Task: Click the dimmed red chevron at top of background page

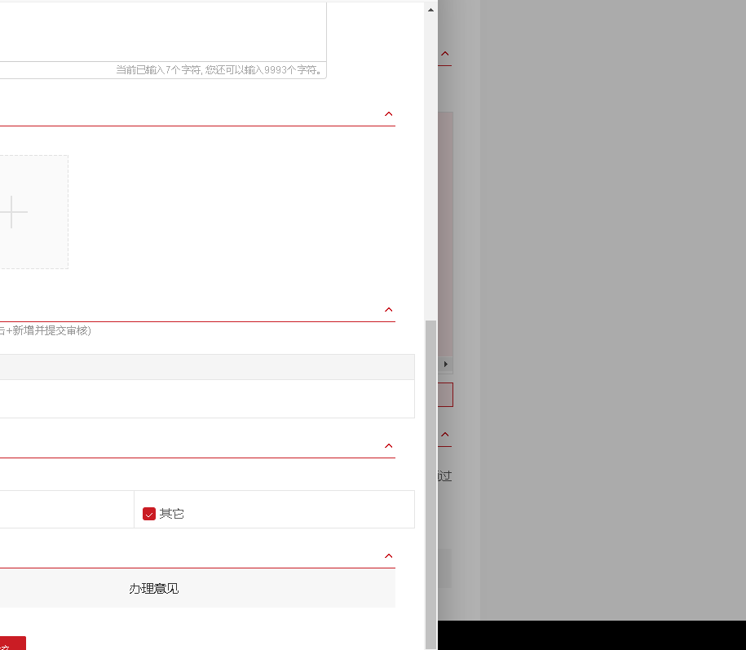Action: (x=445, y=55)
